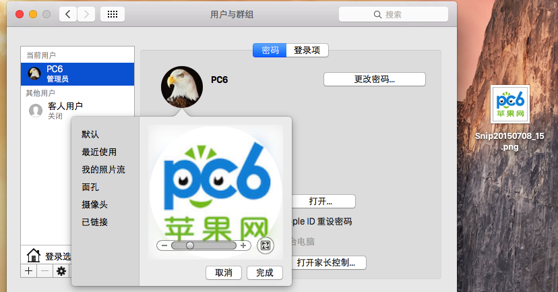Click the photo effects button beside the slider
Image resolution: width=558 pixels, height=292 pixels.
266,245
